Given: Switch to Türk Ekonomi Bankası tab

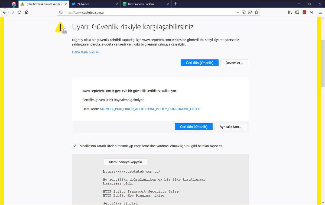Looking at the screenshot, I should [x=146, y=4].
